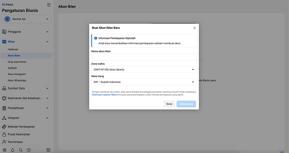Open the help question mark icon
The image size is (289, 153).
[x=29, y=150]
